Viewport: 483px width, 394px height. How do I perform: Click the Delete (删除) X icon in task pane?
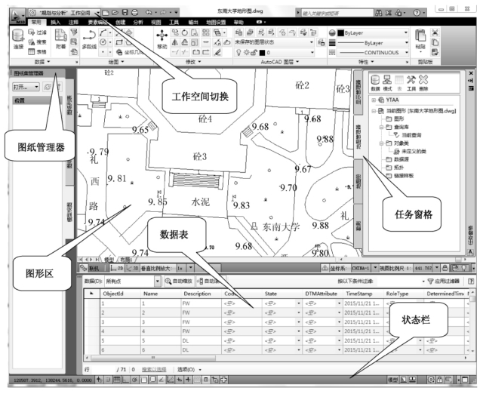423,83
